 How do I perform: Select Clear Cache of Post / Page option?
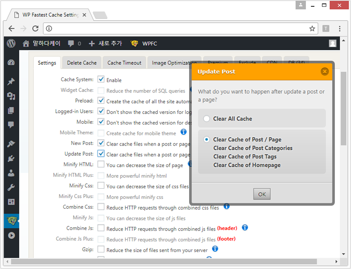click(207, 140)
